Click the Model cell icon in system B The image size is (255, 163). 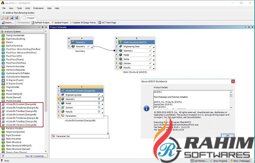[x=121, y=55]
